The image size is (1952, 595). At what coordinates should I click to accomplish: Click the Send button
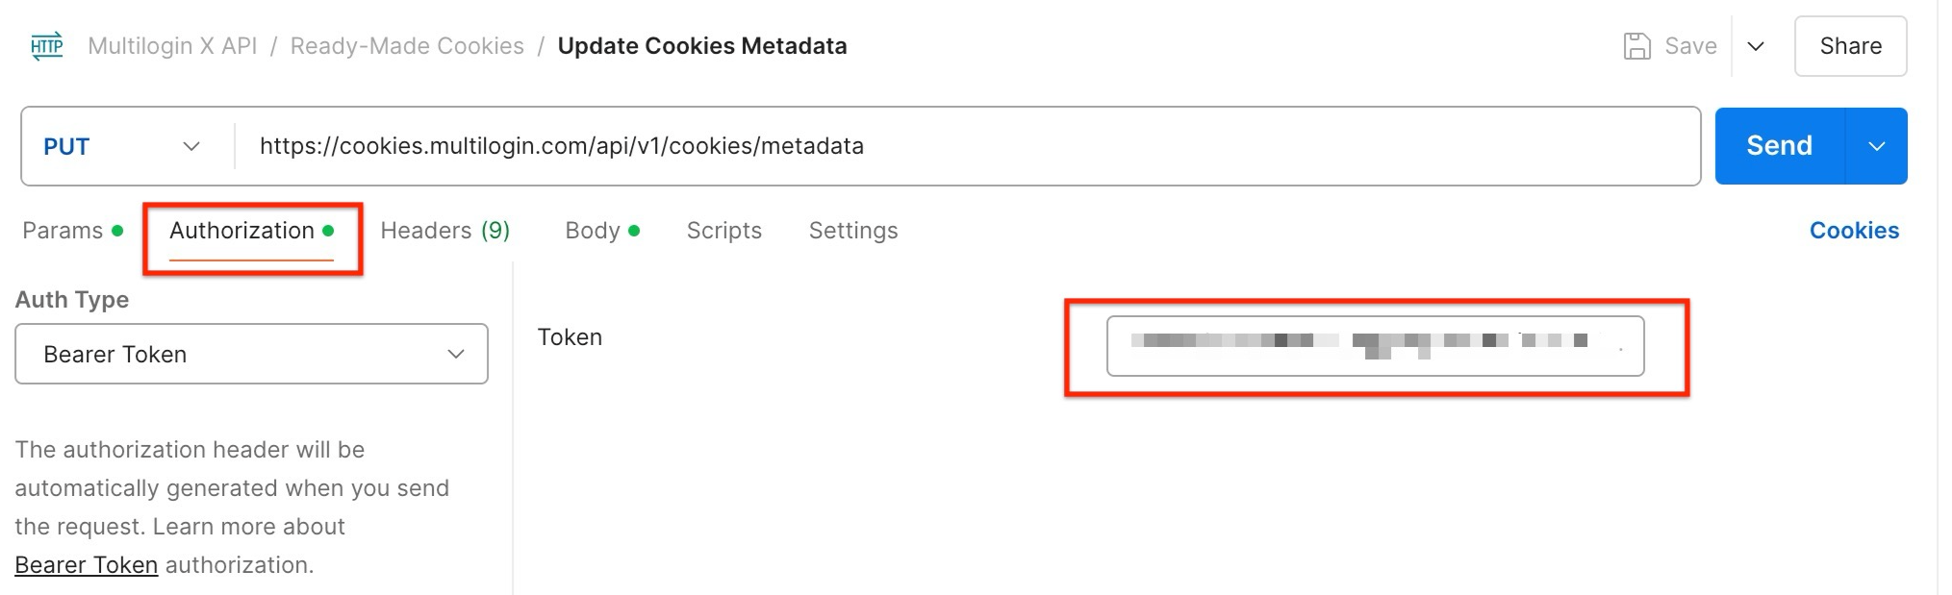(x=1779, y=145)
